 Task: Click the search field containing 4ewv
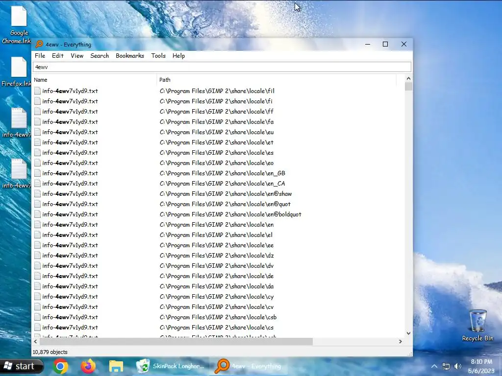(222, 67)
